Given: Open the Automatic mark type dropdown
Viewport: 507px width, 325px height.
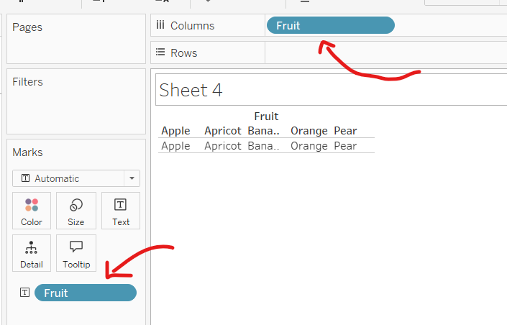Looking at the screenshot, I should tap(76, 178).
